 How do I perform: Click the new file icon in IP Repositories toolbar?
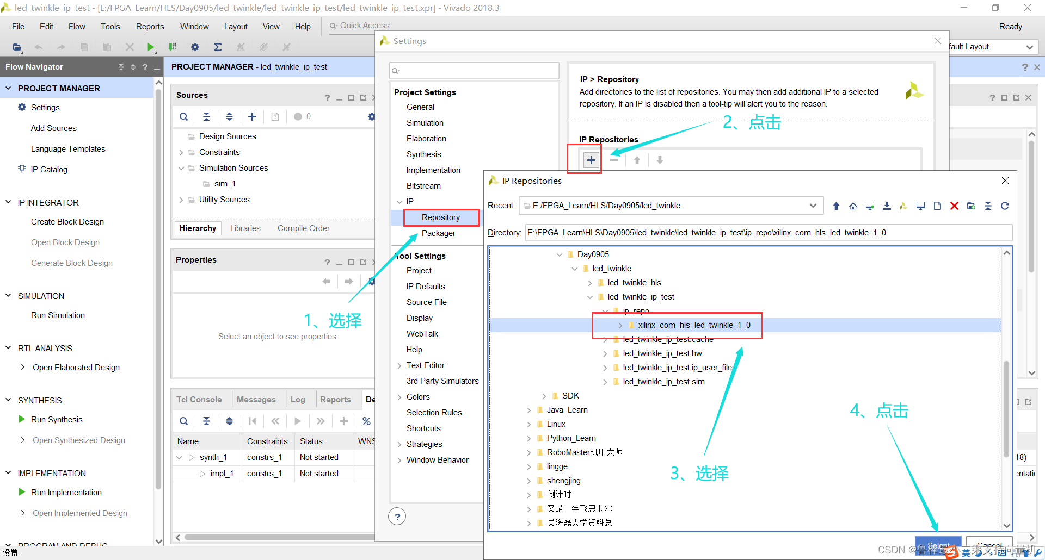click(x=937, y=206)
